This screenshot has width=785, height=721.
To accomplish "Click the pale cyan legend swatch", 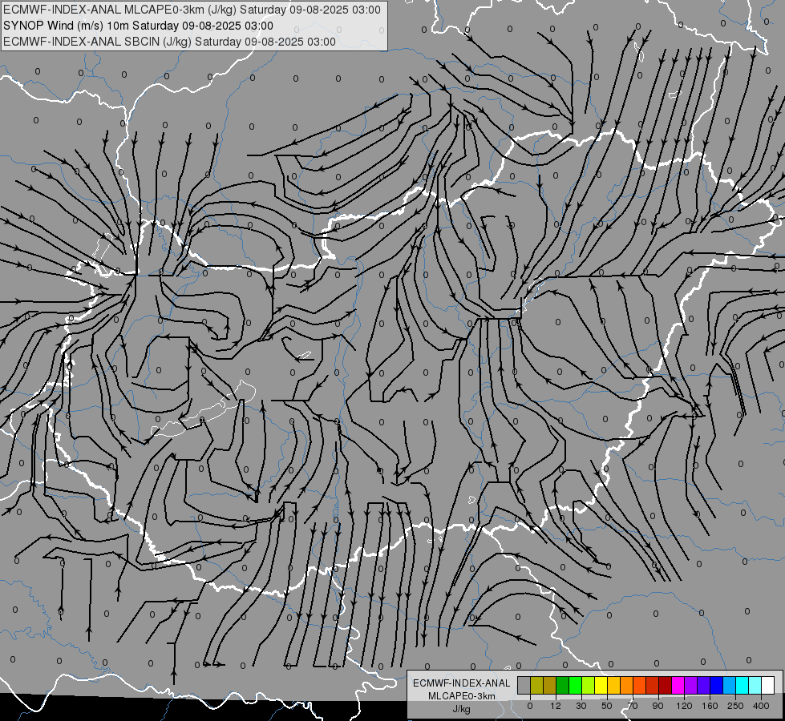I will click(755, 685).
